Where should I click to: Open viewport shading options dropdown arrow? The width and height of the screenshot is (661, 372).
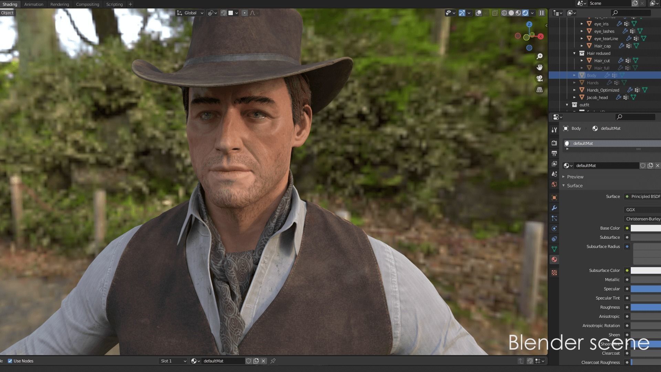pos(532,13)
